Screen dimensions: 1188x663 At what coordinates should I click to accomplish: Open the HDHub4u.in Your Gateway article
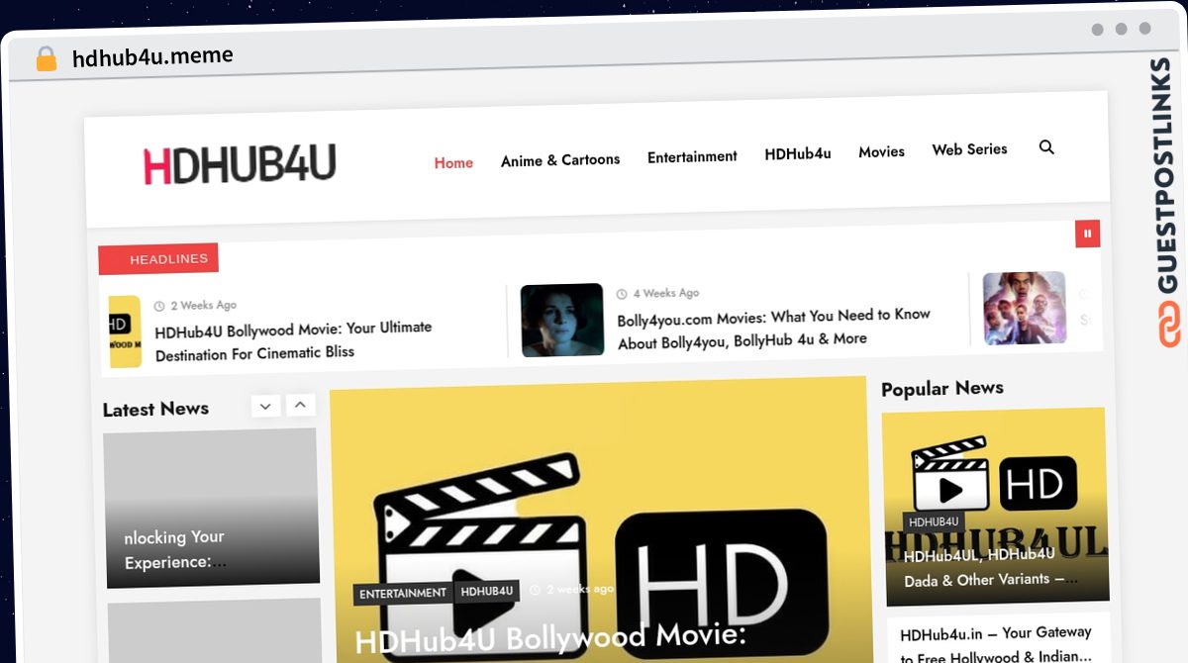click(x=996, y=643)
